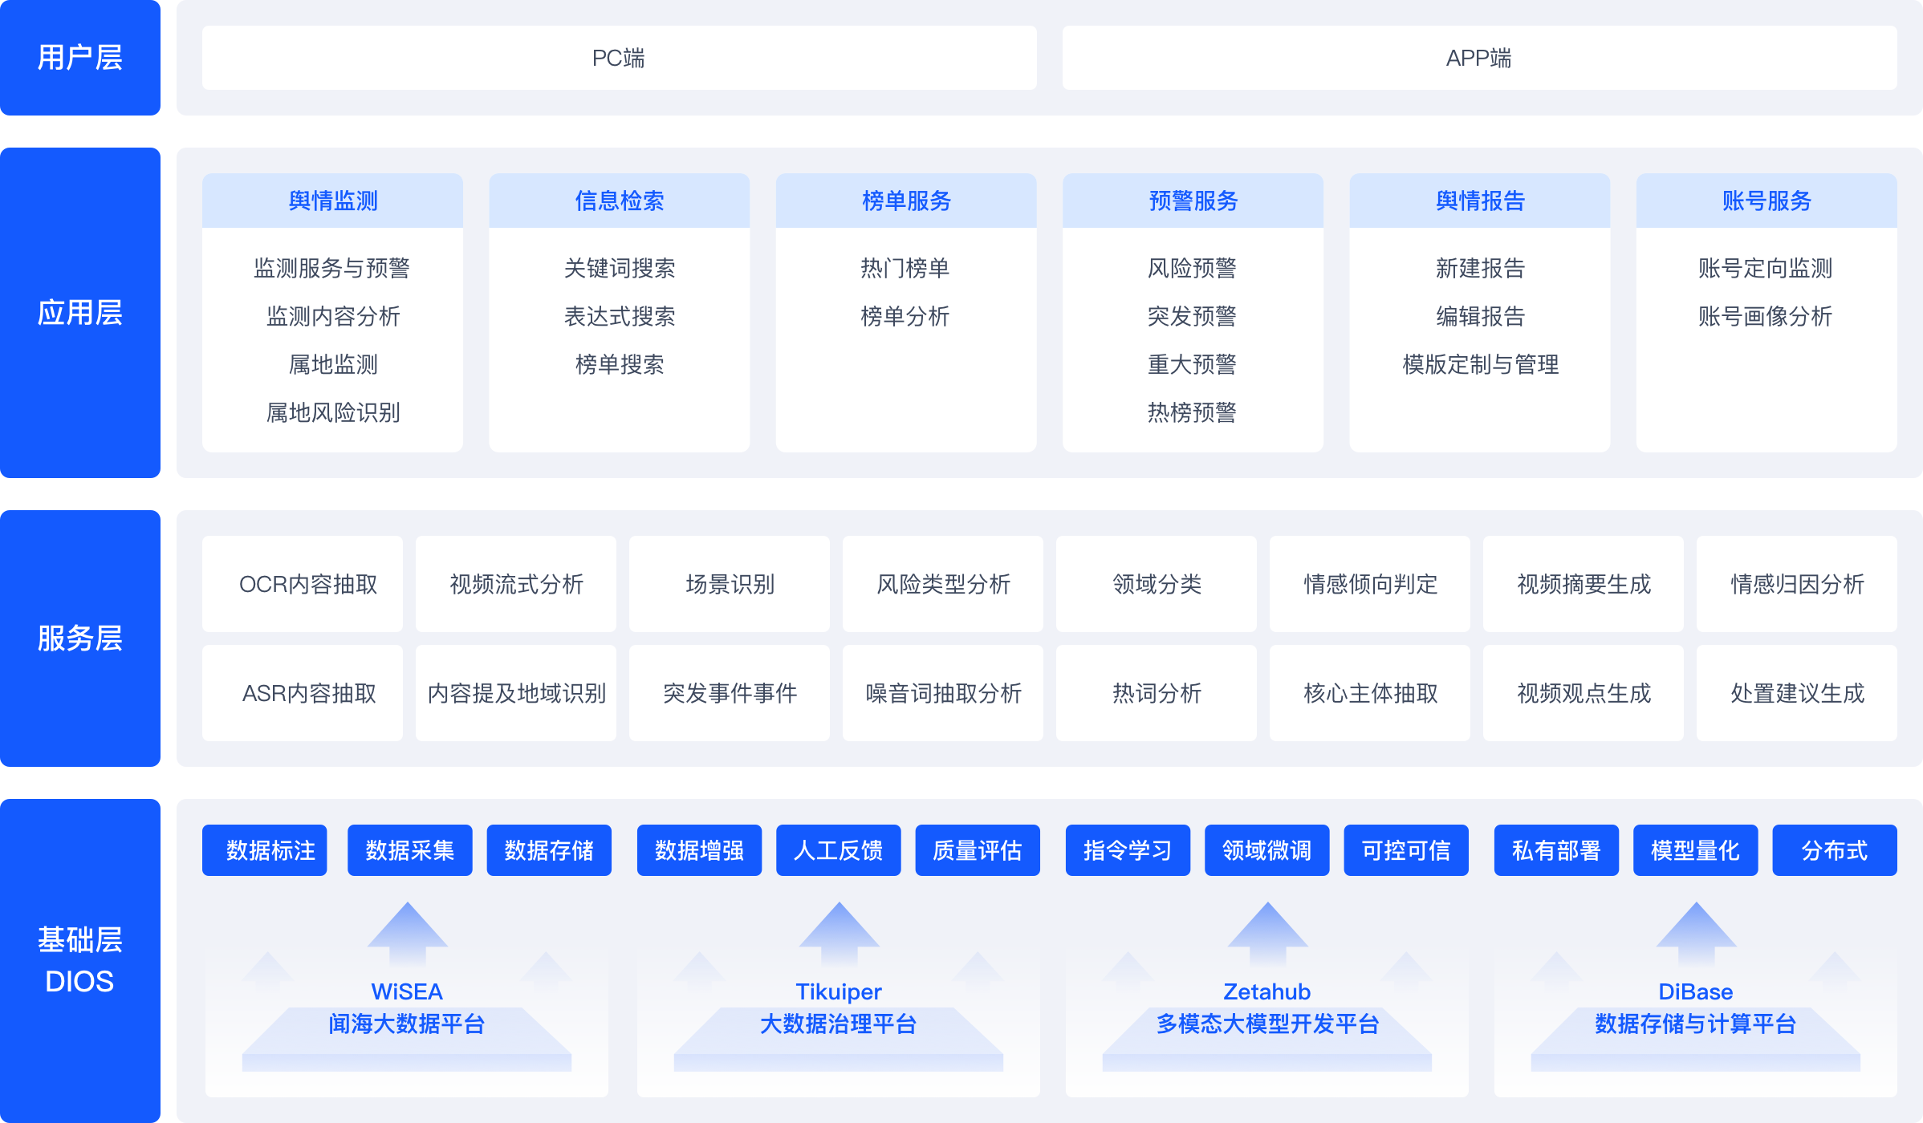Select the APP端 box
The width and height of the screenshot is (1923, 1123).
click(x=1479, y=58)
